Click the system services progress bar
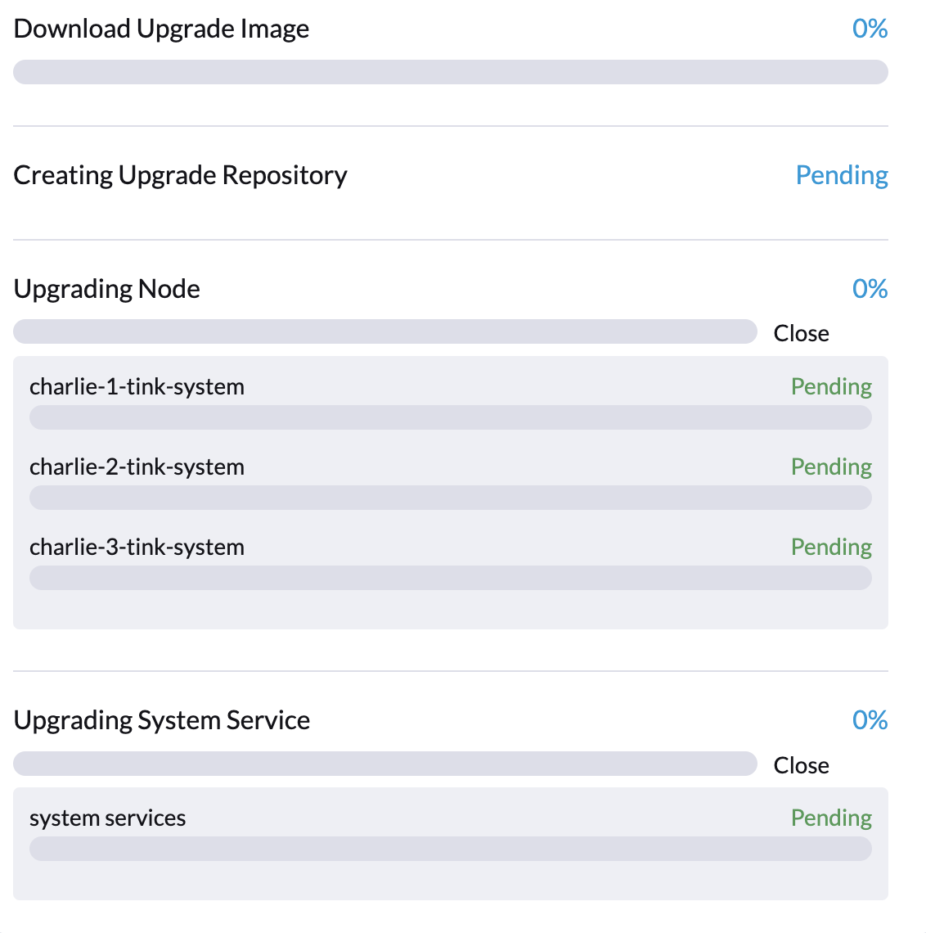This screenshot has width=926, height=933. pyautogui.click(x=450, y=849)
